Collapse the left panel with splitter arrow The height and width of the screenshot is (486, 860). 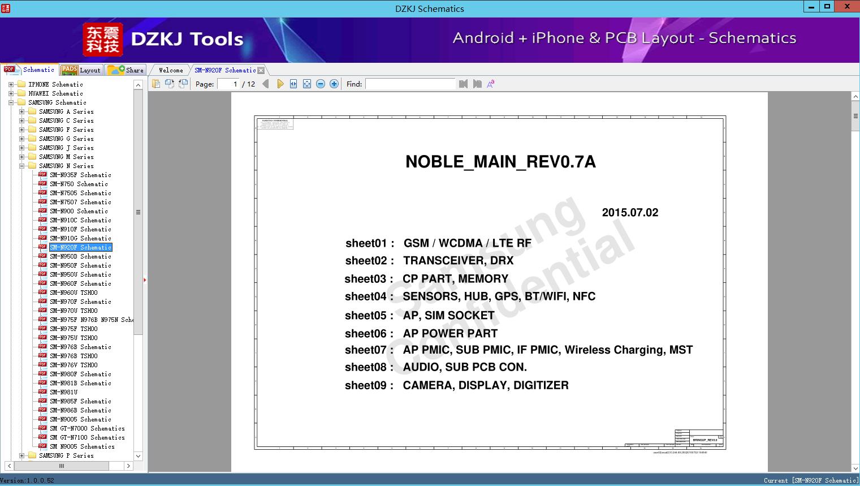(x=145, y=279)
